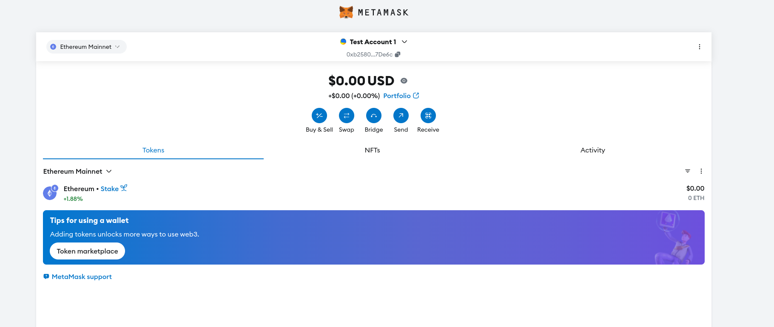Viewport: 774px width, 327px height.
Task: Expand the Test Account 1 selector
Action: coord(373,42)
